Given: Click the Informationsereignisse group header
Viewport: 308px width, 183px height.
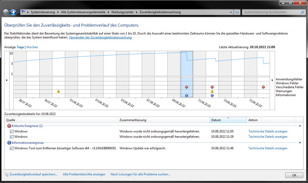Looking at the screenshot, I should [27, 143].
